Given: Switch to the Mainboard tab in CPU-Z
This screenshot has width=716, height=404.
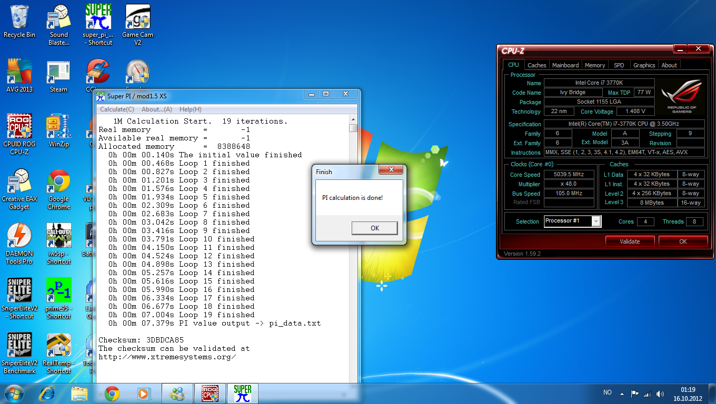Looking at the screenshot, I should (565, 65).
